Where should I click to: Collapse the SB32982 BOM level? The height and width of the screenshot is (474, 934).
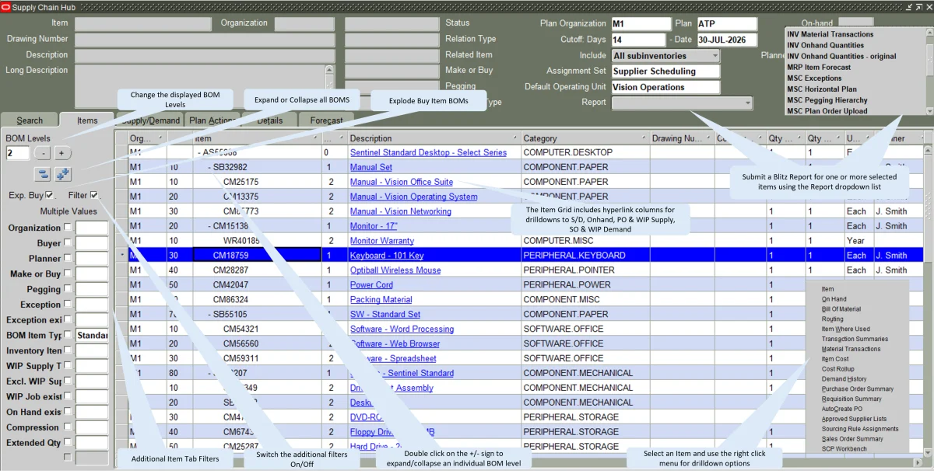[x=210, y=167]
